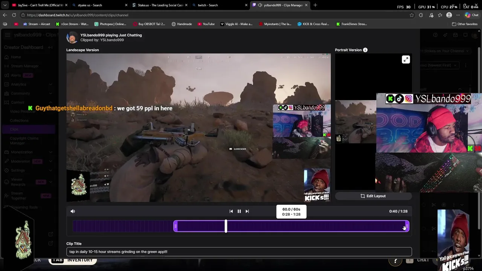Open Copyright Claims Manager in the sidebar
Viewport: 482px width, 271px height.
click(24, 140)
